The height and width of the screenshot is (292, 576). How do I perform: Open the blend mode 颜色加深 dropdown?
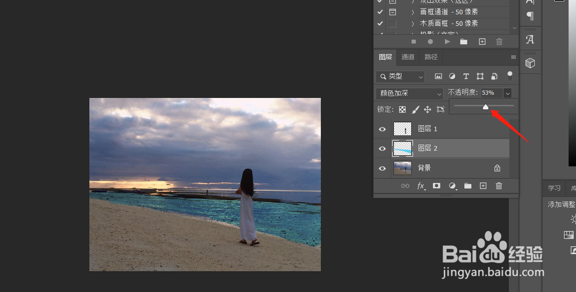point(410,93)
